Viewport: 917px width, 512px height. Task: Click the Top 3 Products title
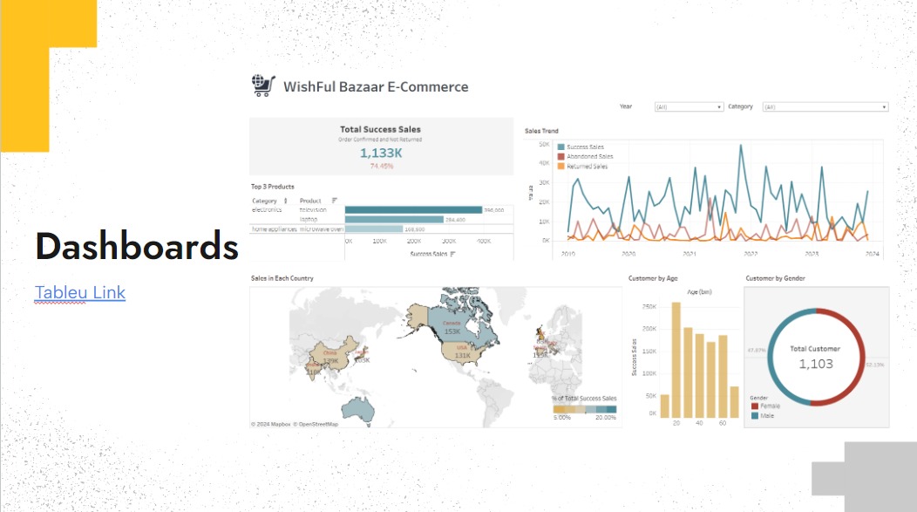click(x=273, y=187)
